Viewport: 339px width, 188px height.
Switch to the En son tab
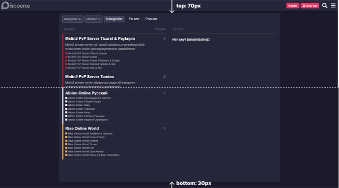(x=134, y=19)
